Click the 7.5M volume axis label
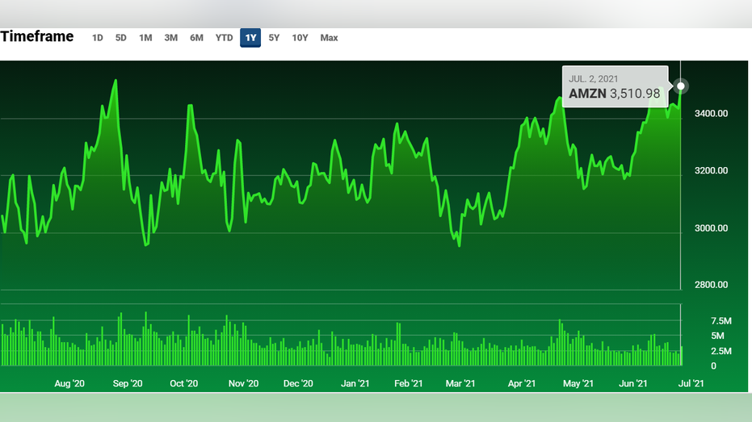The image size is (752, 422). [720, 321]
